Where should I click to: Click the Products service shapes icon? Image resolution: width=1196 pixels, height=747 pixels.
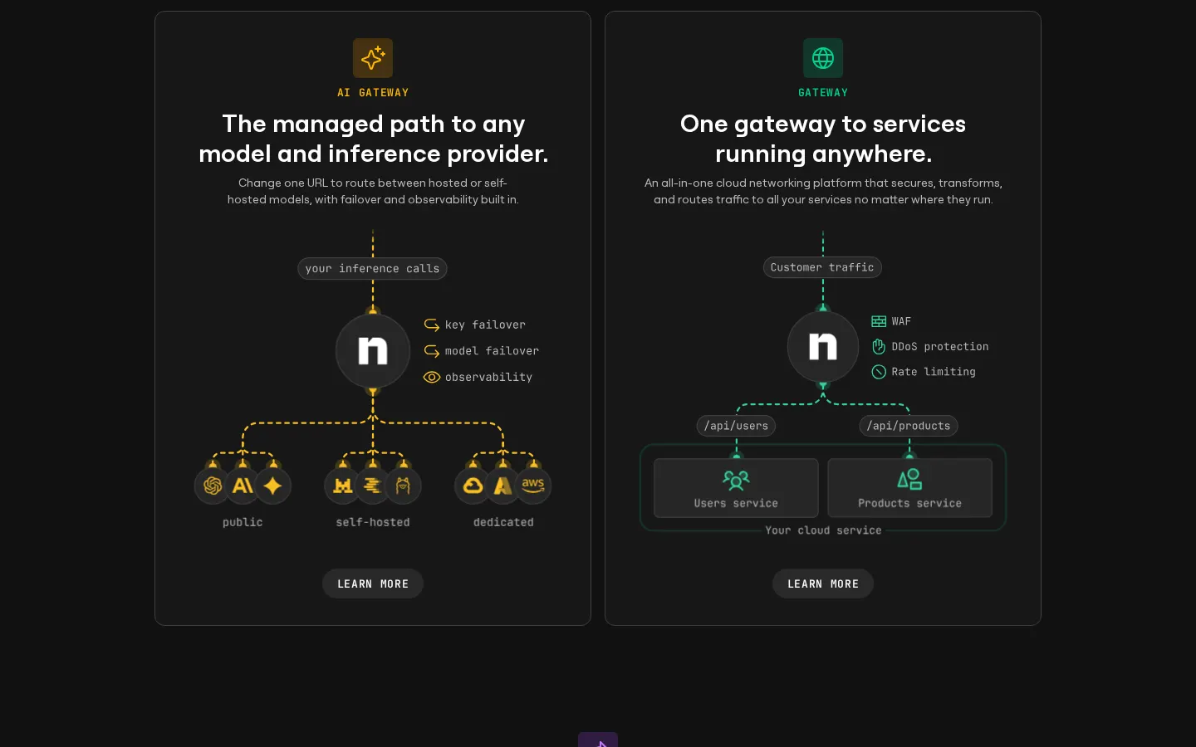[909, 479]
